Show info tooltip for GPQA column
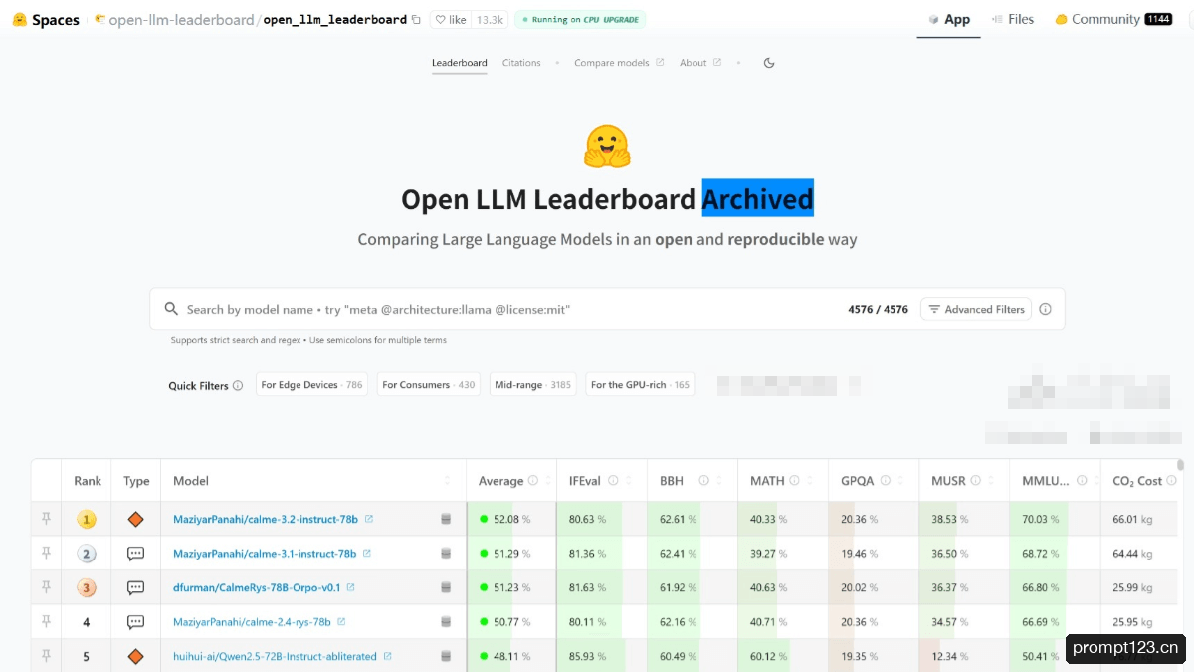Screen dimensions: 1194x672 click(886, 480)
